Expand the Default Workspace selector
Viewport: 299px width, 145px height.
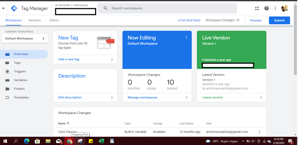pos(25,38)
